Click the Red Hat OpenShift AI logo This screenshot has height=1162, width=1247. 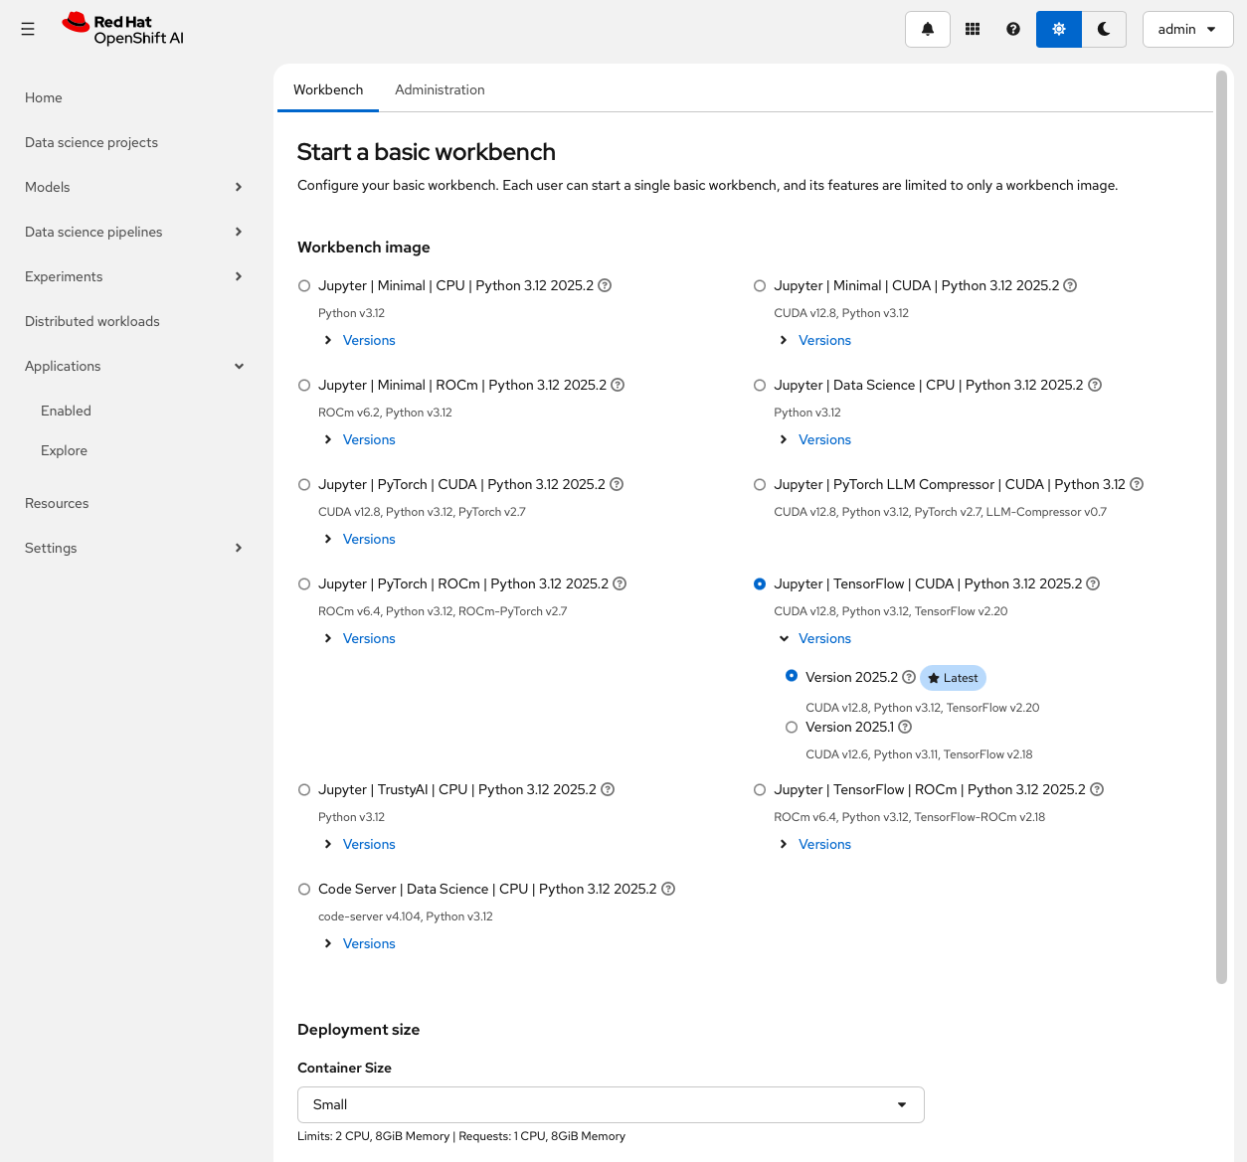(x=123, y=30)
